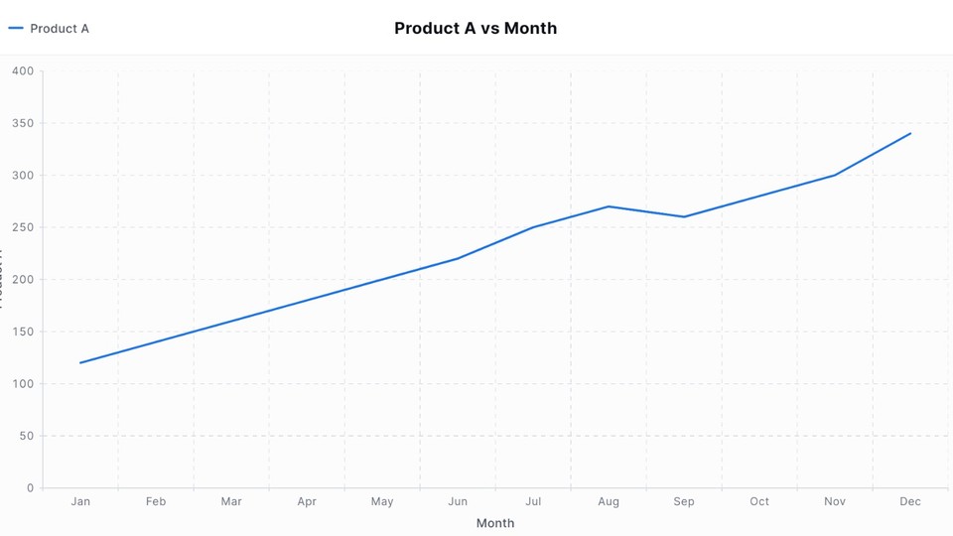Click the 400 y-axis tick label
Screen dimensions: 953x536
(24, 71)
